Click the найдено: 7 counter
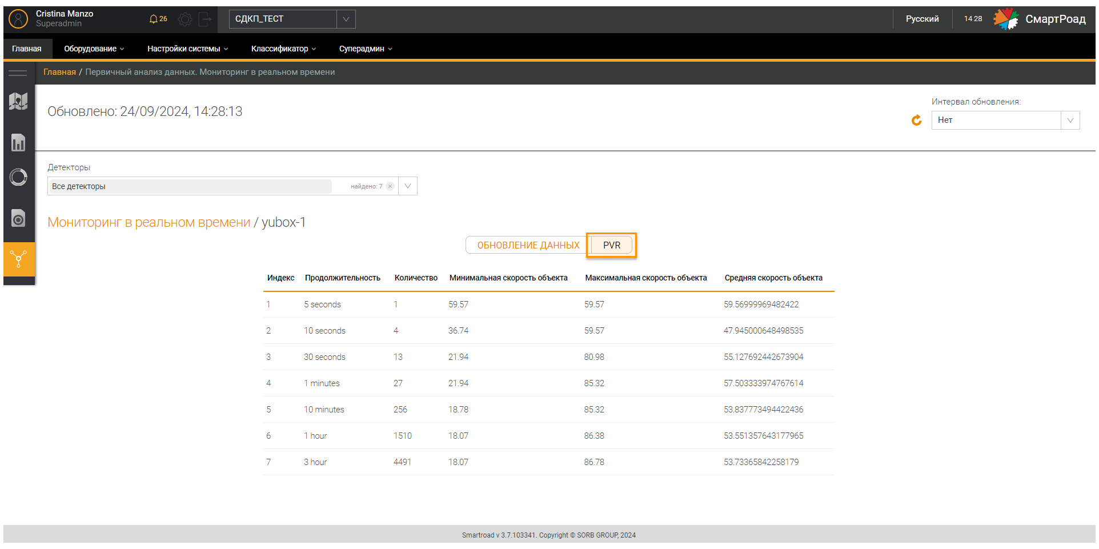Viewport: 1099px width, 549px height. pos(366,186)
